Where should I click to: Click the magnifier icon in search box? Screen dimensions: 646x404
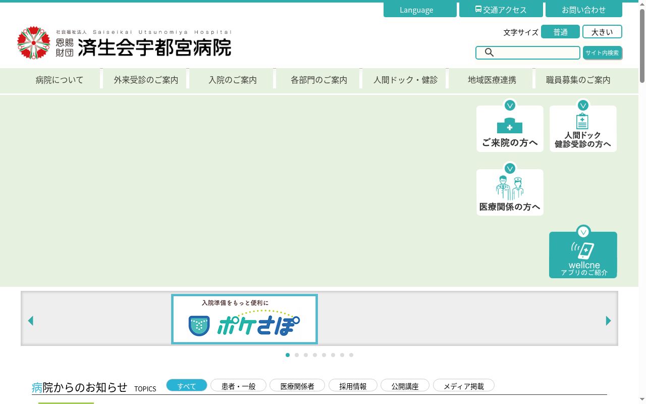click(489, 53)
